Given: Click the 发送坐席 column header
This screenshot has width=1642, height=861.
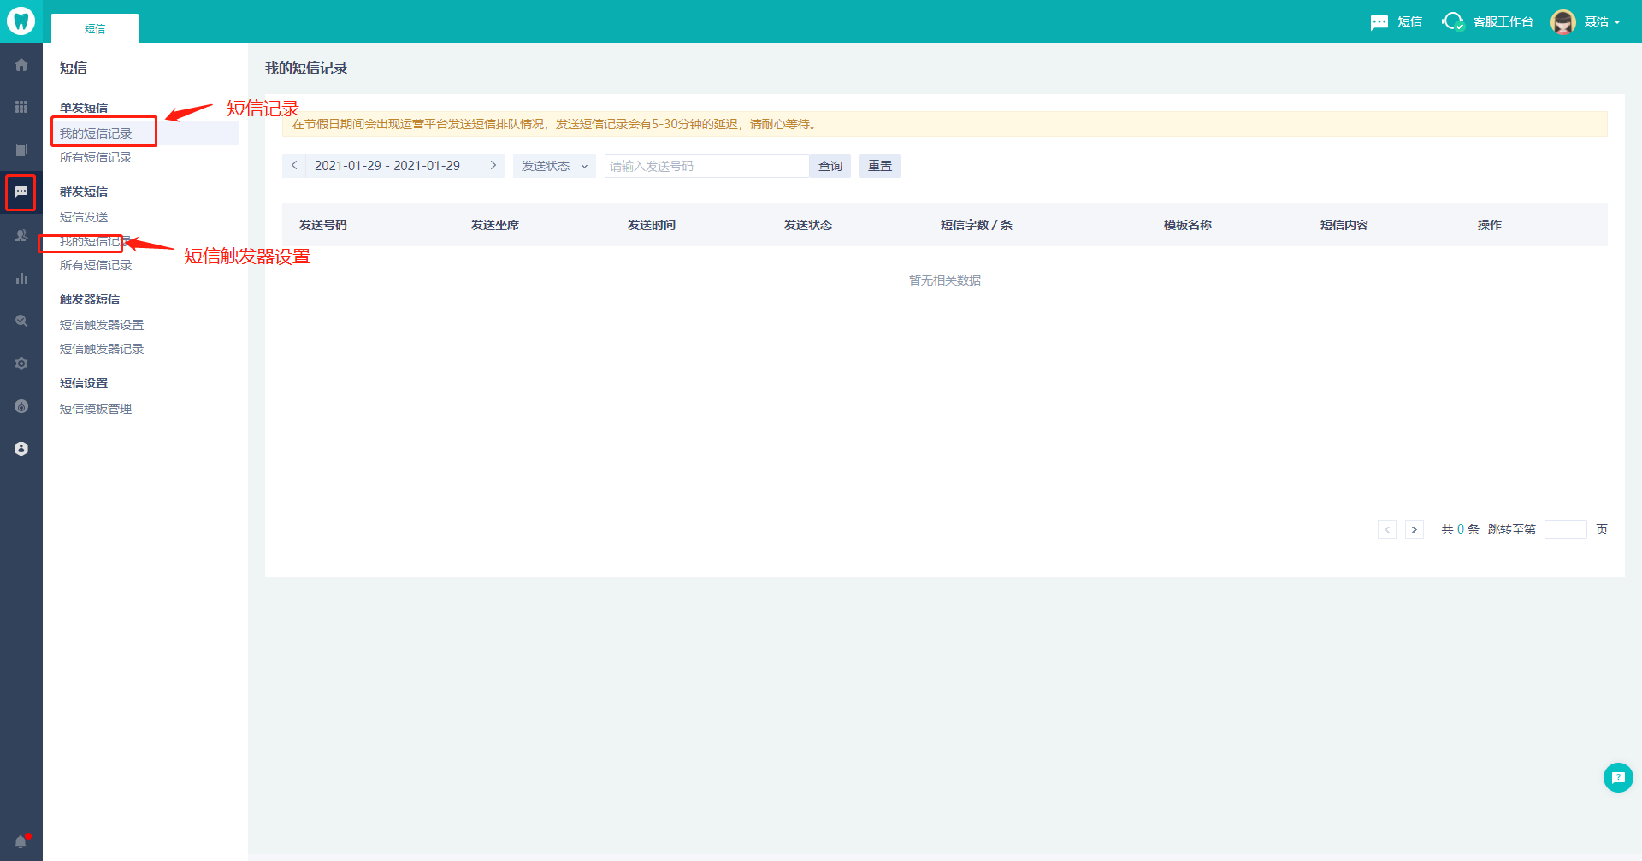Looking at the screenshot, I should point(495,225).
